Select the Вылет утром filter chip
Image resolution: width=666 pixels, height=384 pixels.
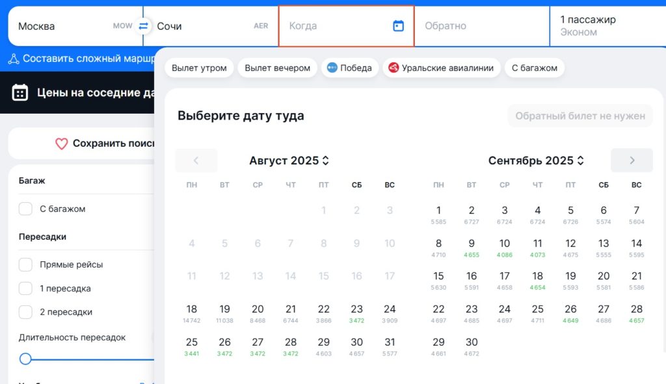click(x=200, y=67)
